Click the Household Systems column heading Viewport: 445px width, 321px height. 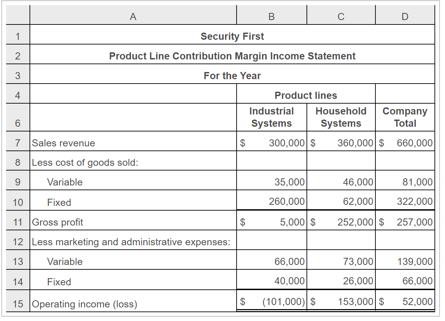click(x=341, y=117)
